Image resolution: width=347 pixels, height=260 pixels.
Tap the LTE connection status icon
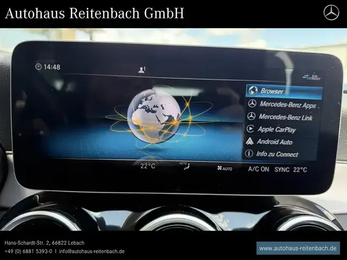[x=312, y=77]
